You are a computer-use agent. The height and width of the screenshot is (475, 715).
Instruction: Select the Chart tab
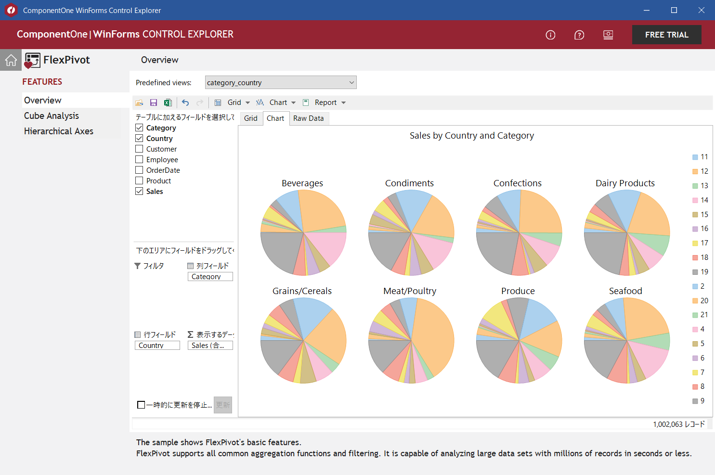click(276, 118)
